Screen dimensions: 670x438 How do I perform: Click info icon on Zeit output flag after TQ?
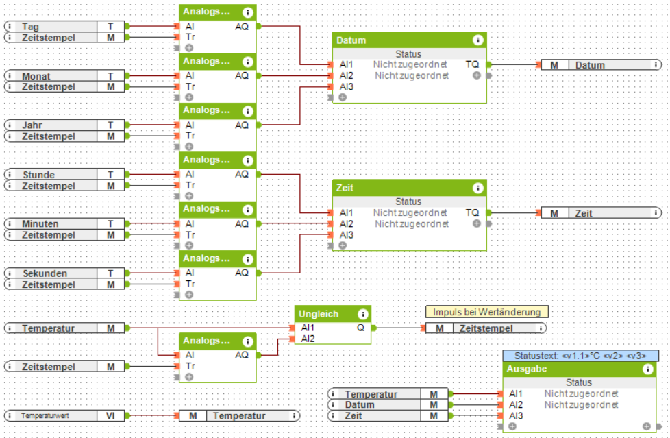[656, 213]
